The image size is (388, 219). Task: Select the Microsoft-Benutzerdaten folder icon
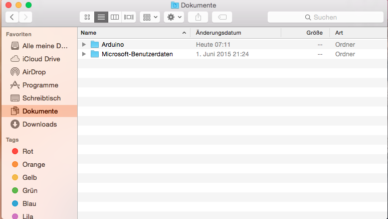[x=95, y=54]
